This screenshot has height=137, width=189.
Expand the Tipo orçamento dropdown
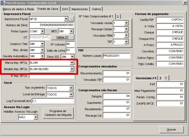click(71, 88)
